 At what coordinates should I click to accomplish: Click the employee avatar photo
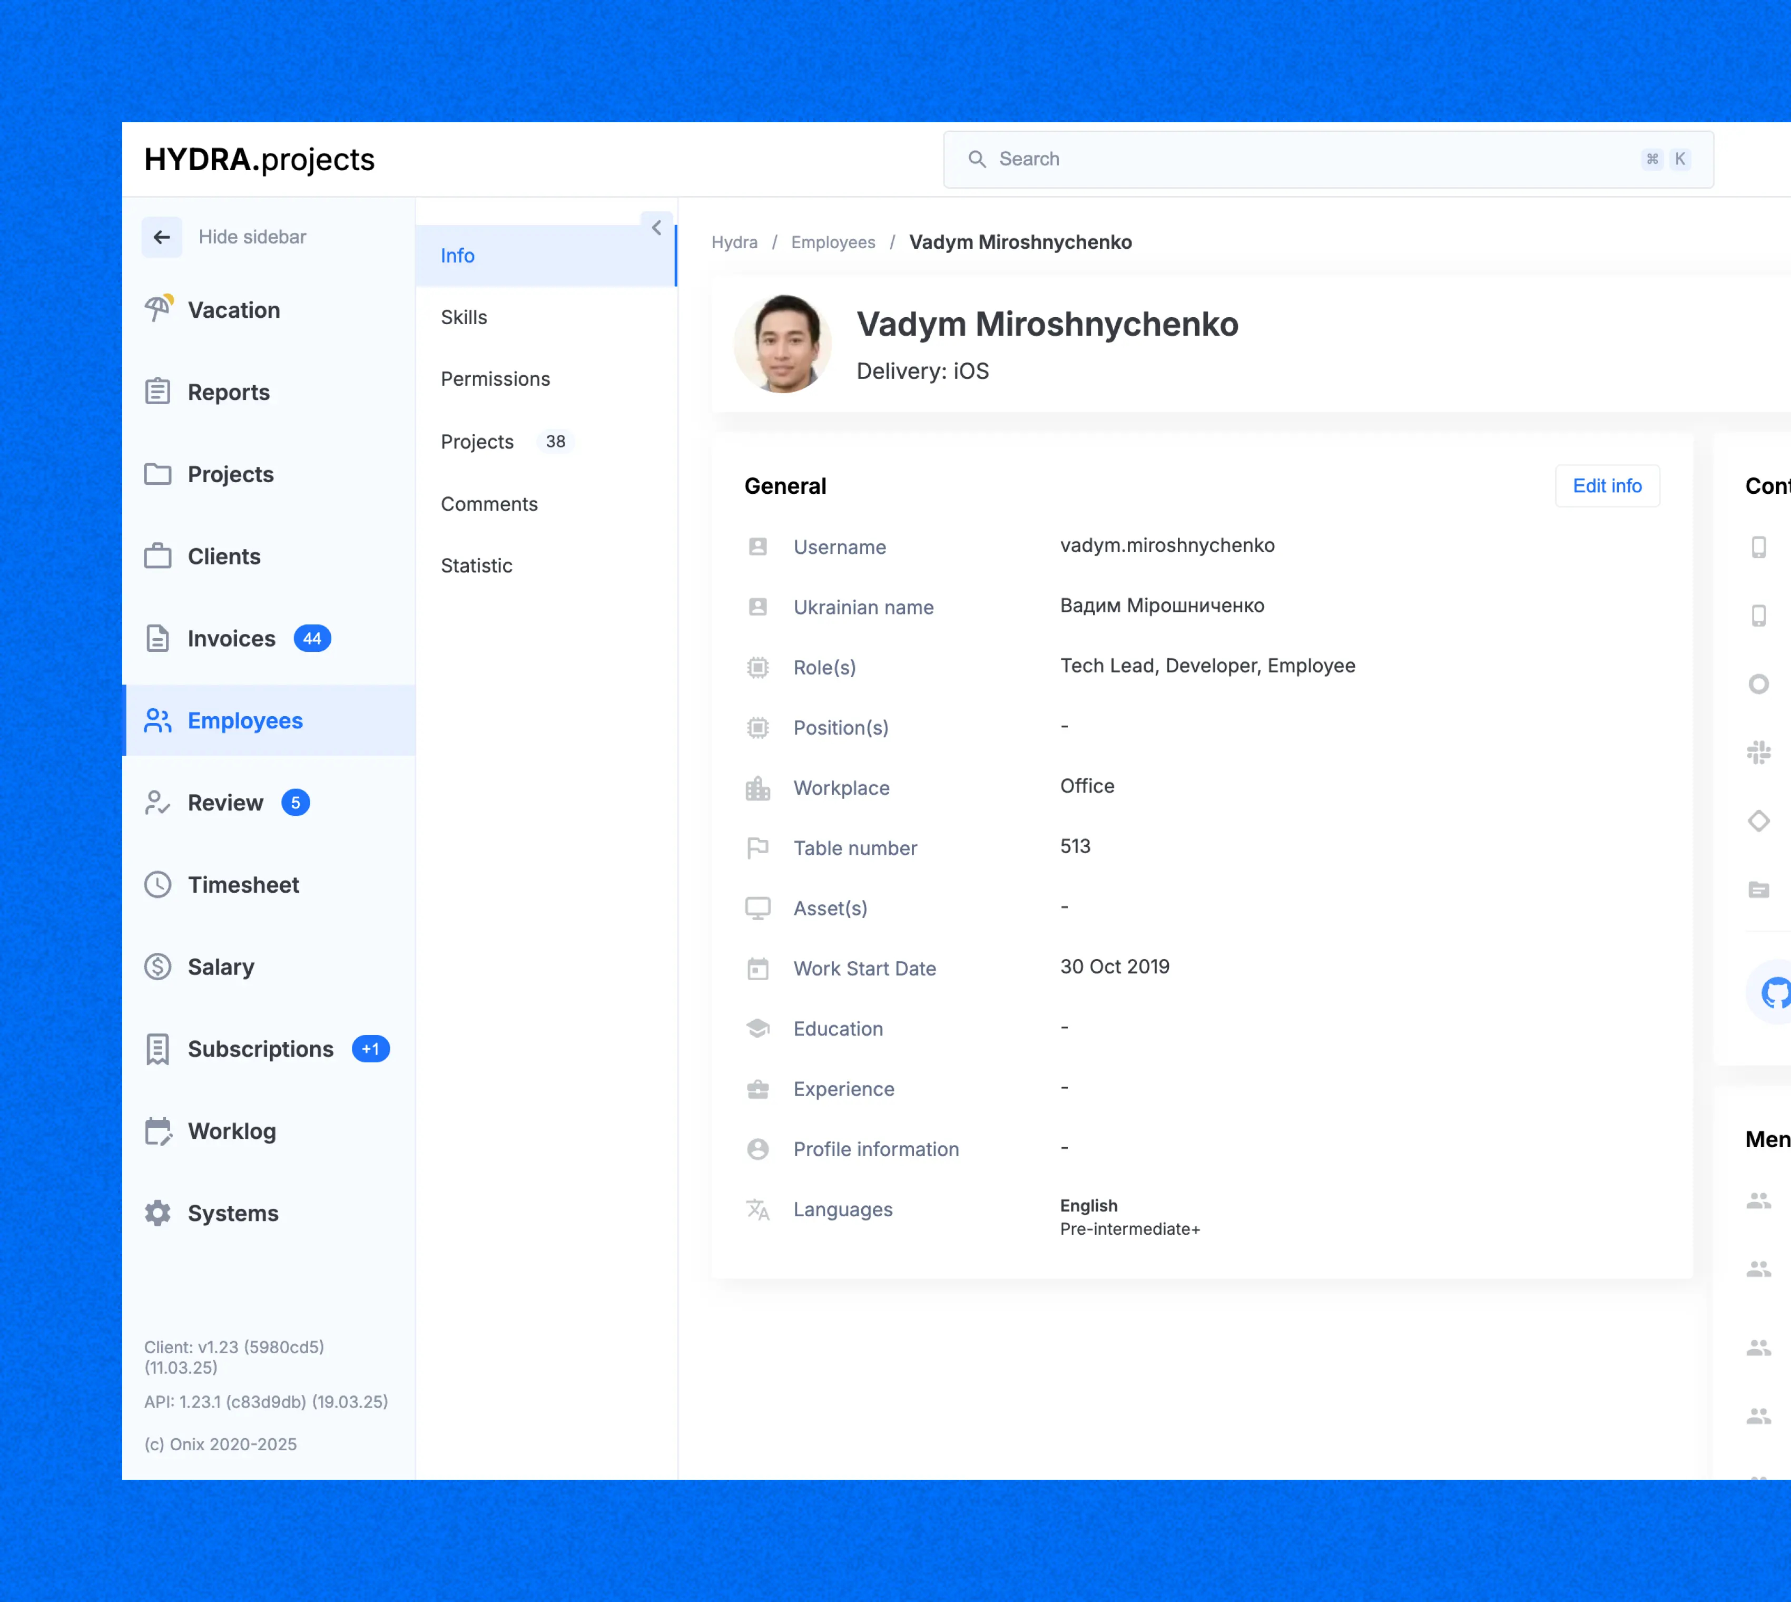(x=782, y=343)
